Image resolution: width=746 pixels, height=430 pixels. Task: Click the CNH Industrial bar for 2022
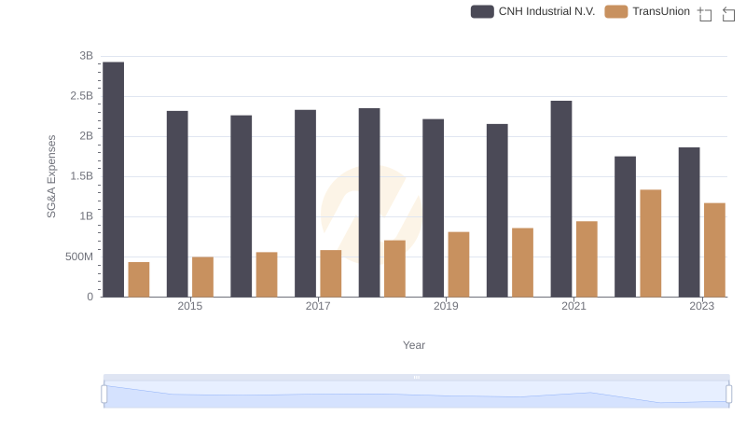625,227
